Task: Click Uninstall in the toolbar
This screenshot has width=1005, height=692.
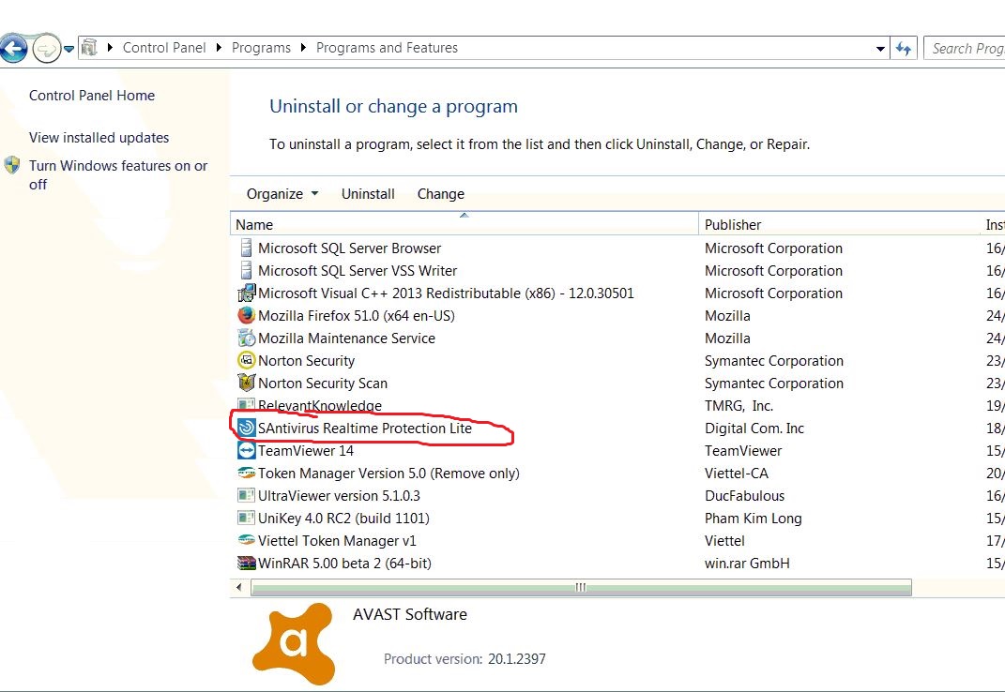Action: coord(368,193)
